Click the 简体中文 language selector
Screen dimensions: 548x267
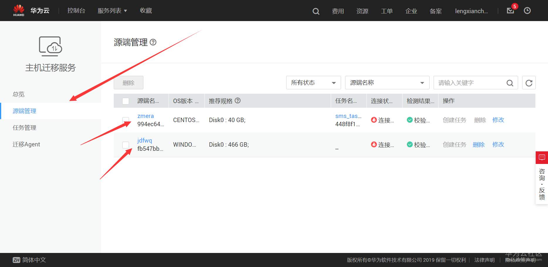click(x=34, y=260)
